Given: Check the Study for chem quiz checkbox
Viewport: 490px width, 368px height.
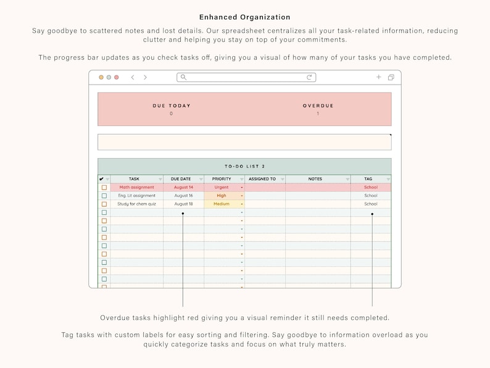Looking at the screenshot, I should pos(104,204).
